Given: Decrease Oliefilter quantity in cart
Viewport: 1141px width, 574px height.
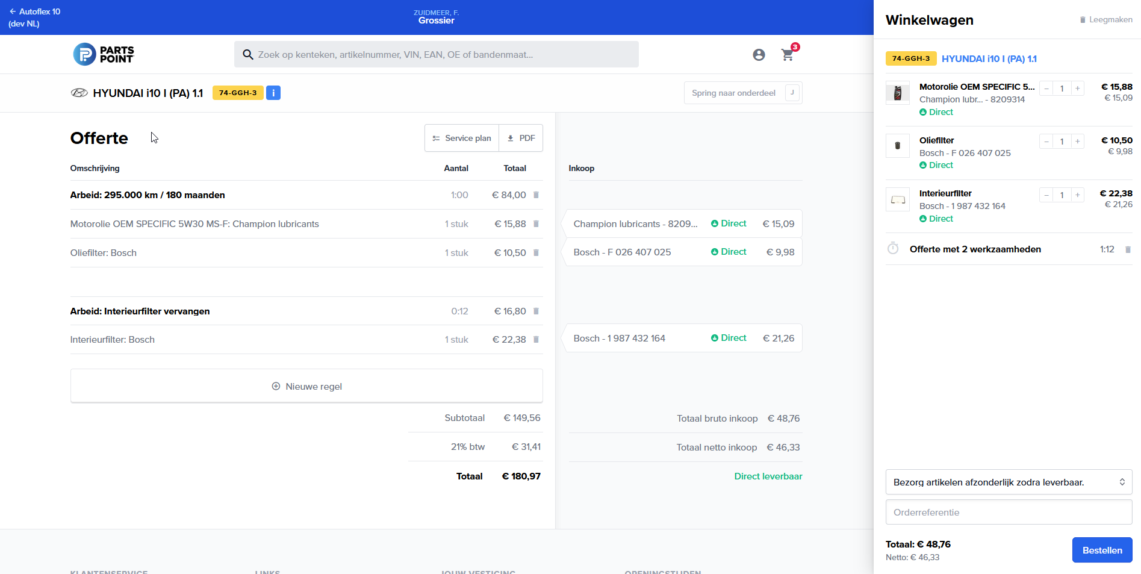Looking at the screenshot, I should point(1046,142).
